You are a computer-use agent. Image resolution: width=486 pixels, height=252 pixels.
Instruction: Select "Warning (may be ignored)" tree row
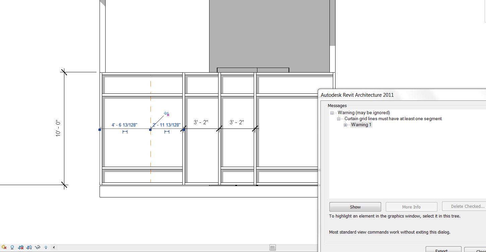coord(364,113)
